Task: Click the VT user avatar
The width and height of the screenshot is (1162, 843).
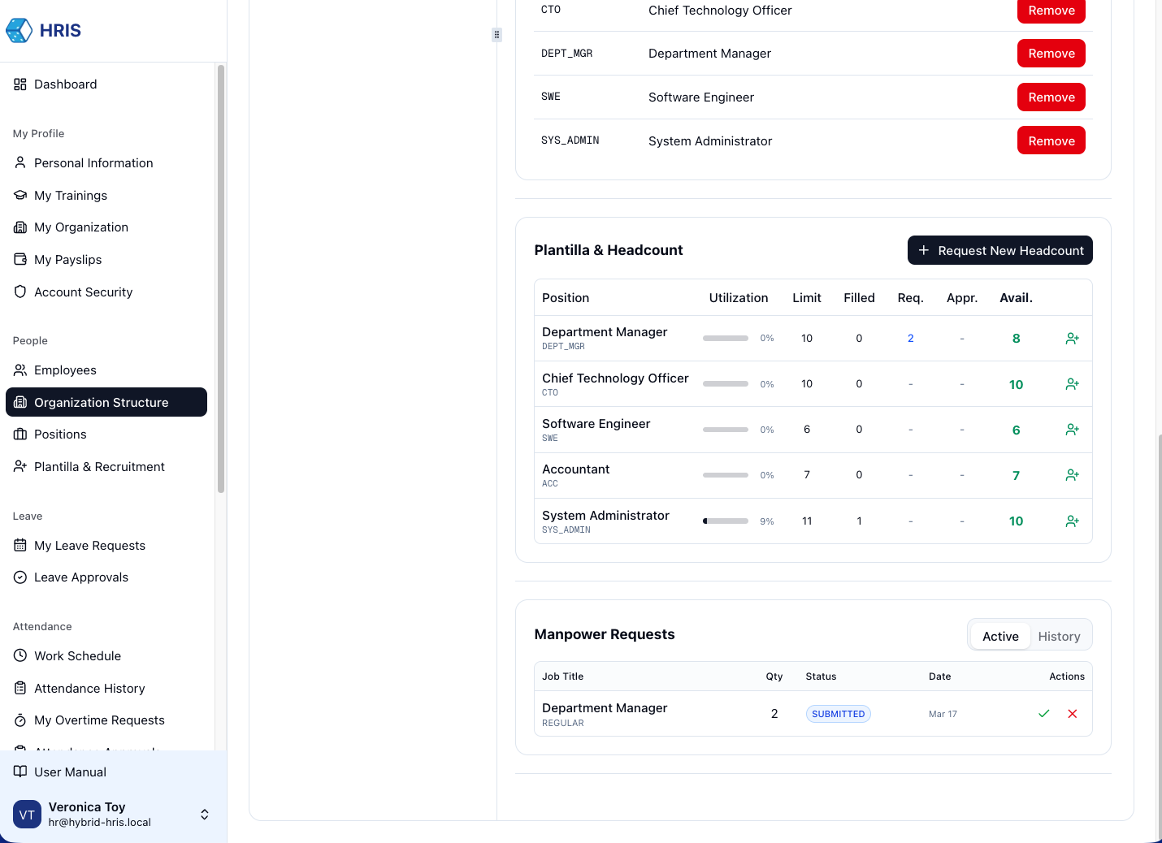Action: 27,815
